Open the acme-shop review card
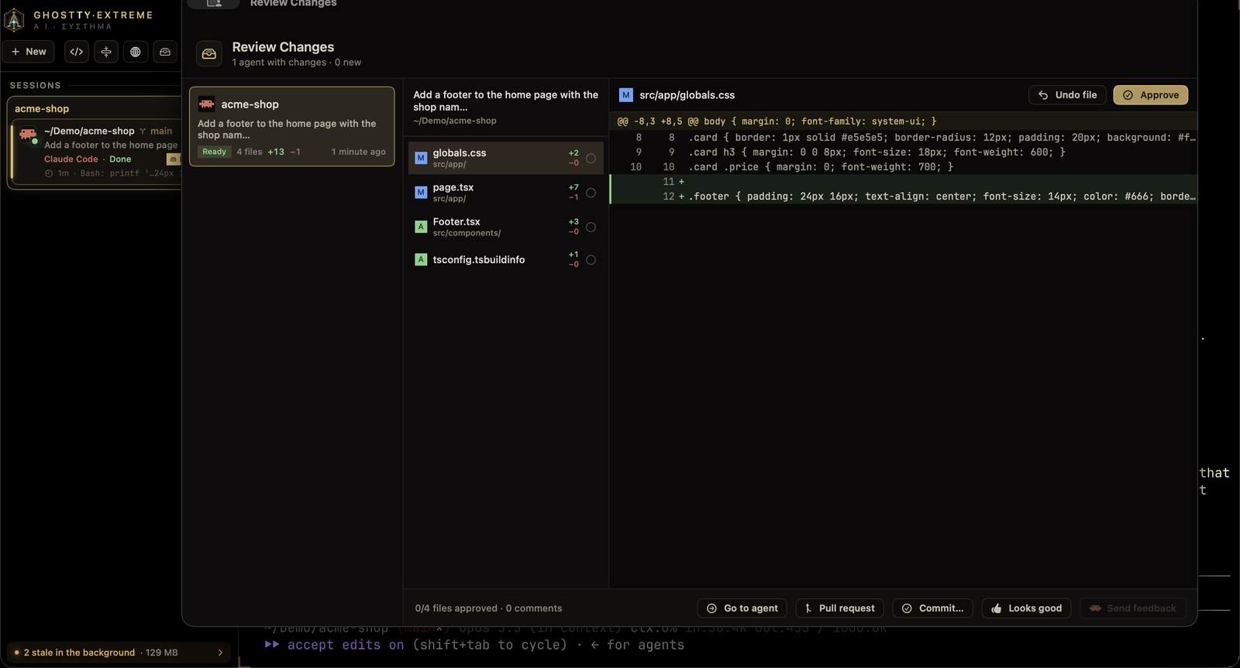 292,126
